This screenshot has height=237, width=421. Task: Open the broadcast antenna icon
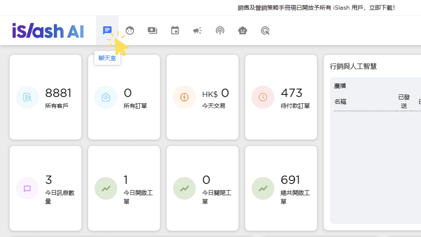coord(220,31)
